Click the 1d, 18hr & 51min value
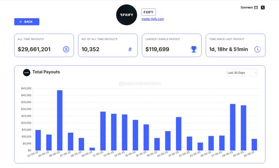Screen dimensions: 279x168 228,49
